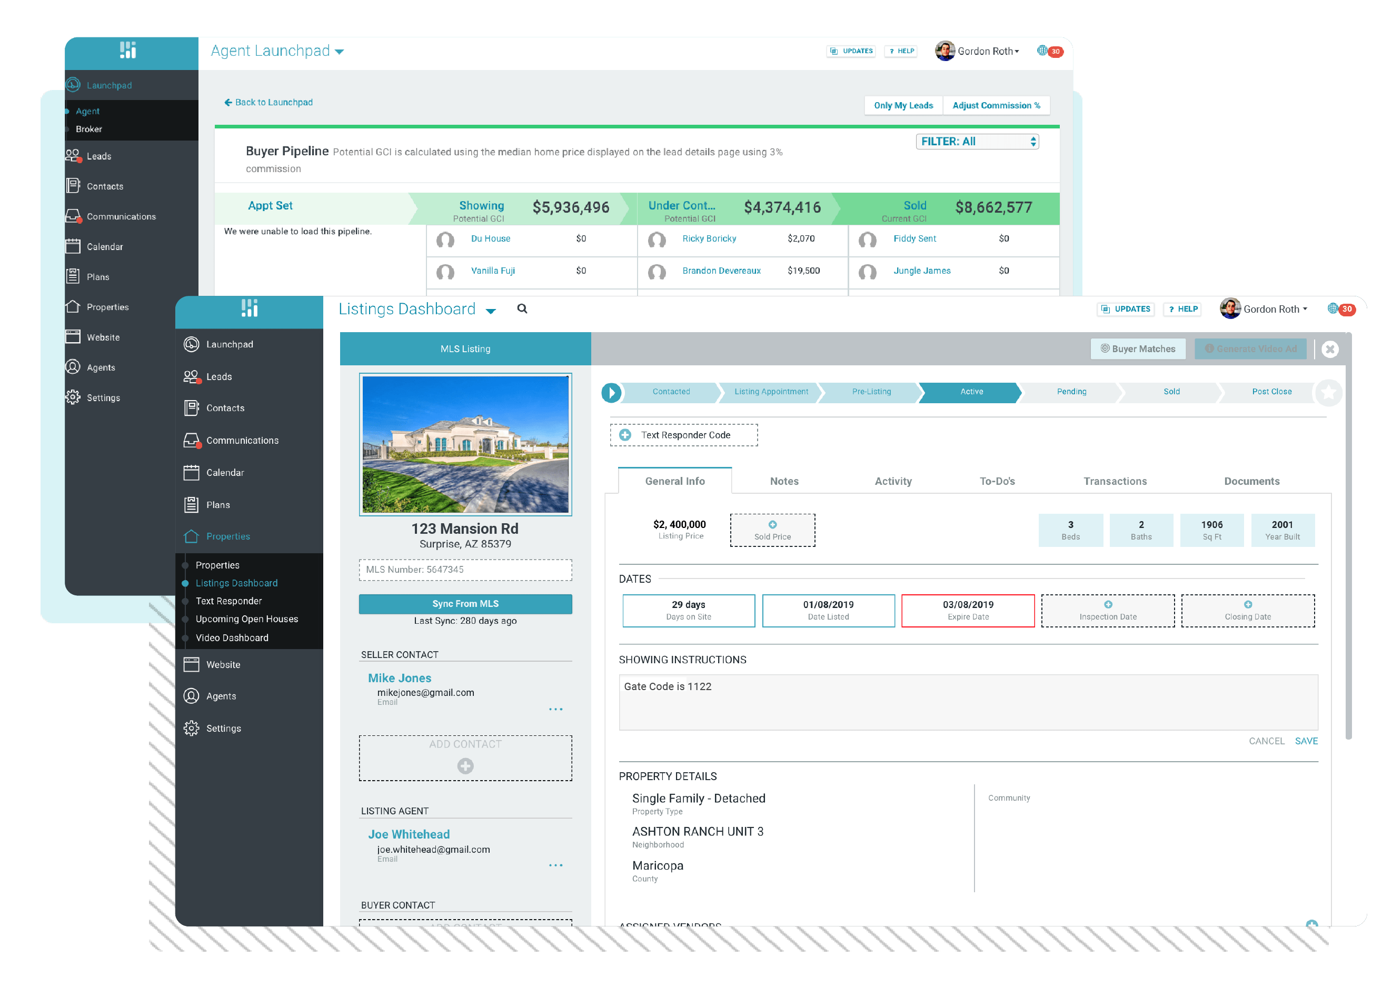Set listing stage to Pending
Viewport: 1382px width, 987px height.
(1071, 392)
